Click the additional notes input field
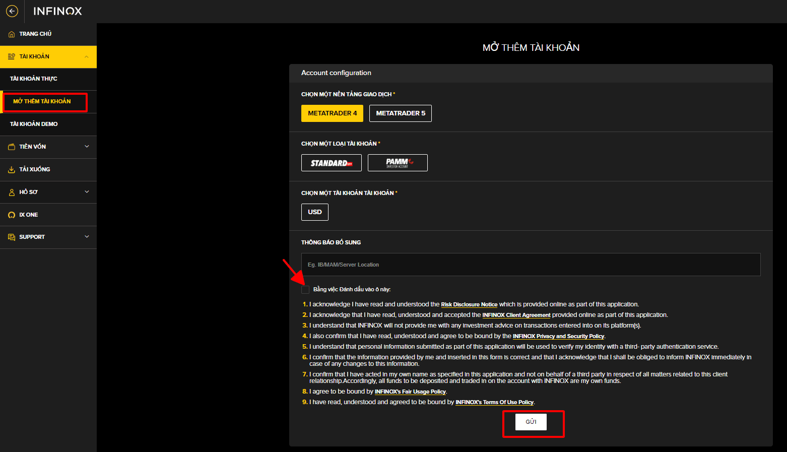 (531, 265)
